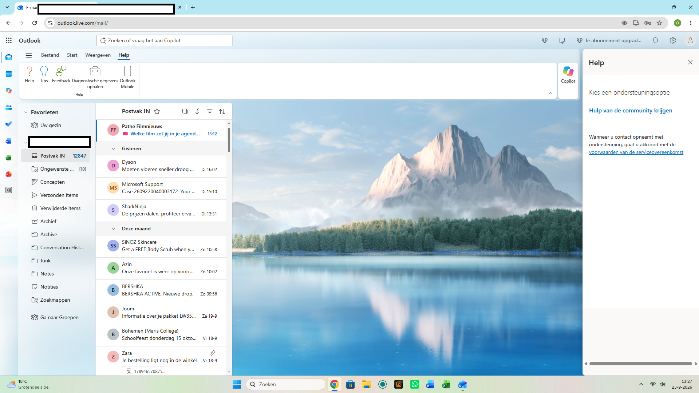
Task: Open the Bestand tab
Action: point(50,55)
